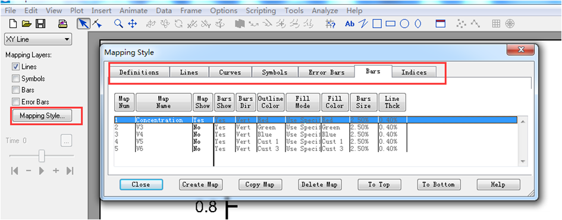Switch to the Lines tab
Viewport: 562px width, 220px height.
tap(189, 72)
